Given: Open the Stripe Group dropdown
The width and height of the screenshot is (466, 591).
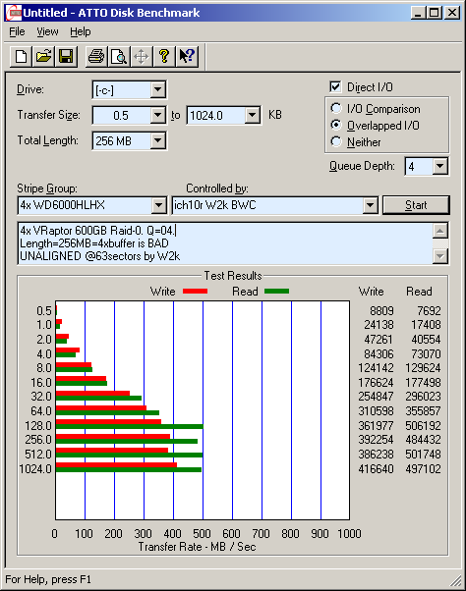Looking at the screenshot, I should pos(158,205).
